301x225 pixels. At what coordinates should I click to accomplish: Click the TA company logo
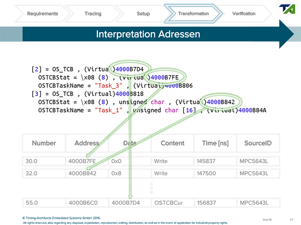(x=287, y=9)
